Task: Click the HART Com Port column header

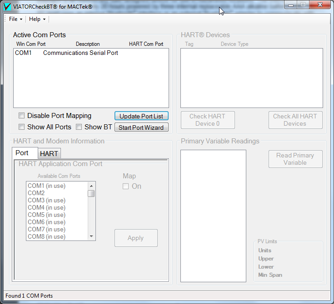Action: 146,44
